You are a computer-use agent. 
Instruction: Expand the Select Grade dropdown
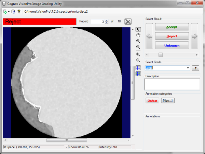188,68
